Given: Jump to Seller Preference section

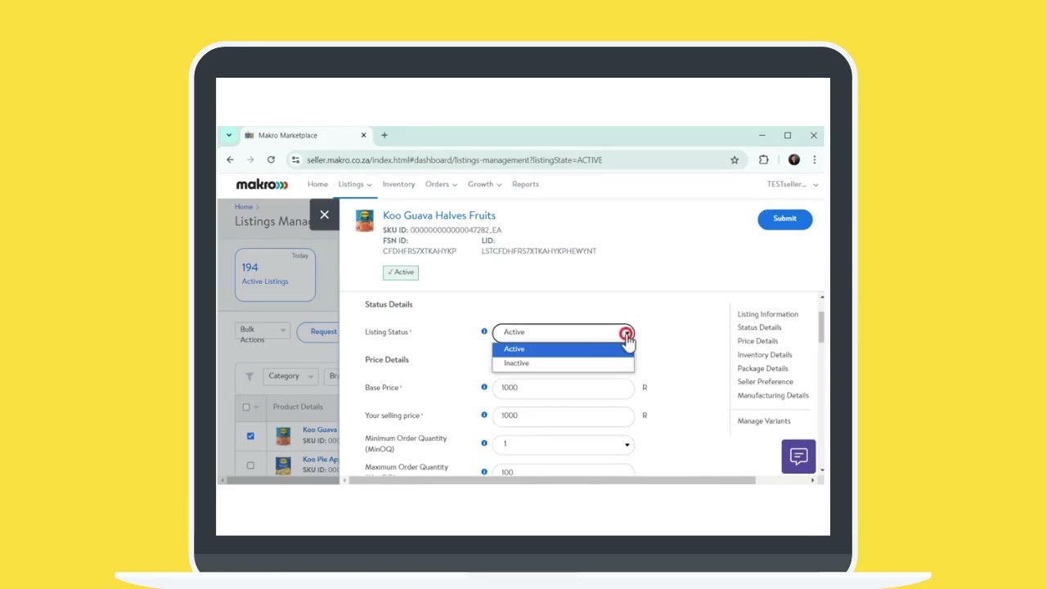Looking at the screenshot, I should [x=765, y=382].
